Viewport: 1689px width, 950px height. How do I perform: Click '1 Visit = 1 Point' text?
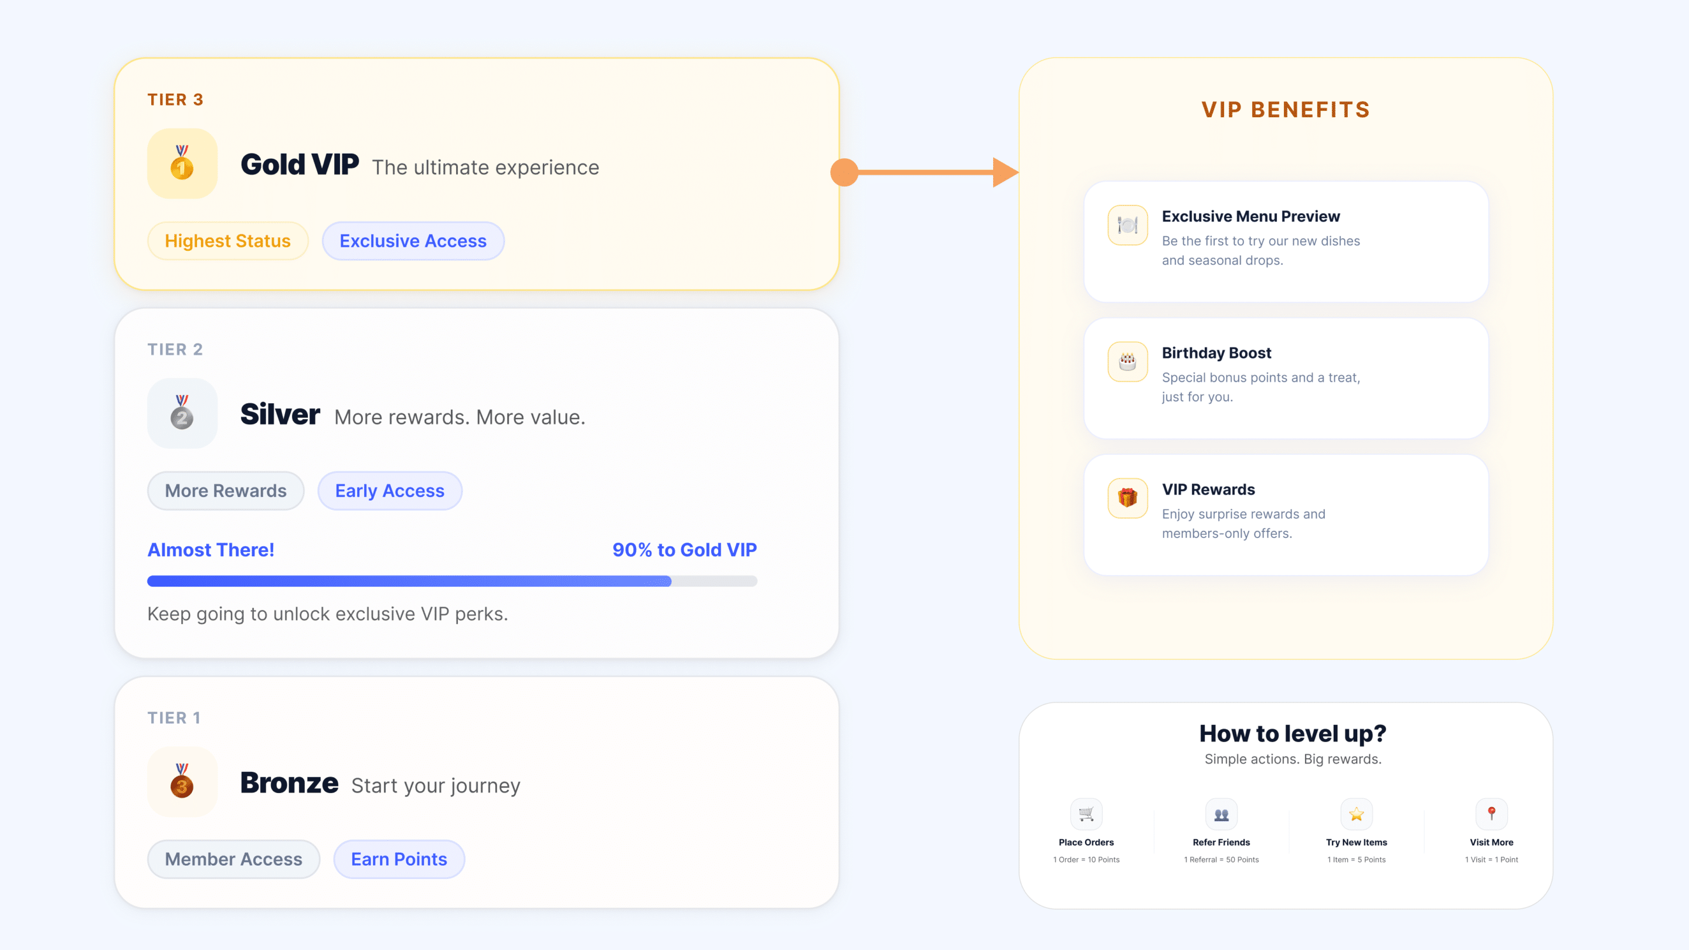tap(1491, 860)
